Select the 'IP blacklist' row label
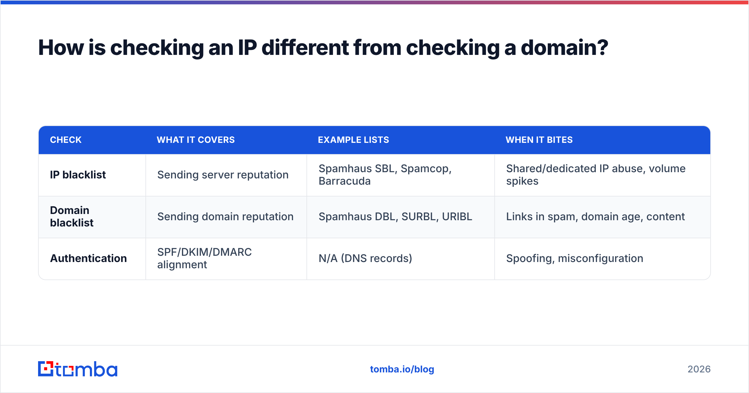Image resolution: width=749 pixels, height=393 pixels. tap(78, 175)
